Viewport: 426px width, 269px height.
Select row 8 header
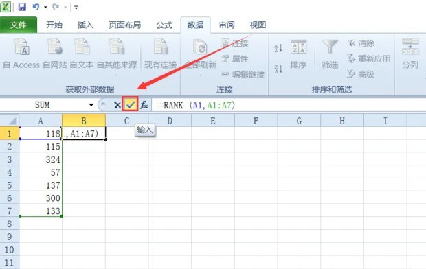click(10, 224)
